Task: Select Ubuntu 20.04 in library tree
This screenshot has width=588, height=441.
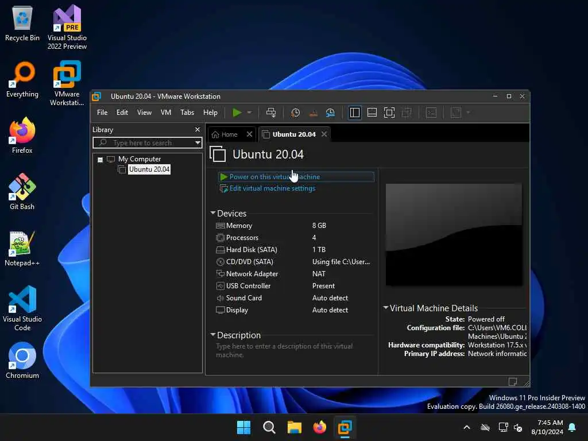Action: point(149,169)
